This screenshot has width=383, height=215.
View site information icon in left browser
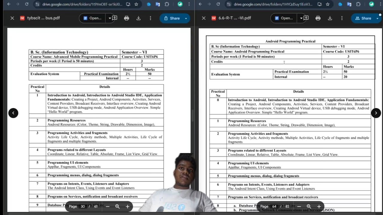coord(37,4)
